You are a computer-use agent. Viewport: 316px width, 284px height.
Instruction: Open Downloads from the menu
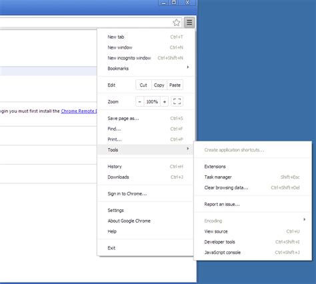[145, 177]
